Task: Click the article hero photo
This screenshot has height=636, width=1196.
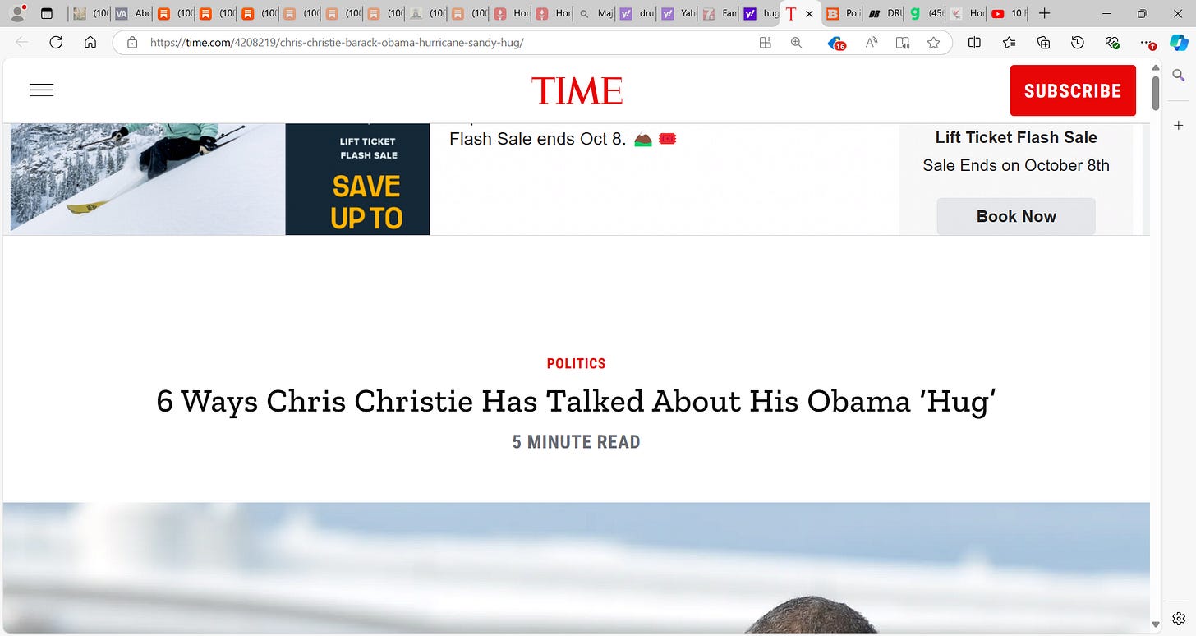Action: click(577, 568)
